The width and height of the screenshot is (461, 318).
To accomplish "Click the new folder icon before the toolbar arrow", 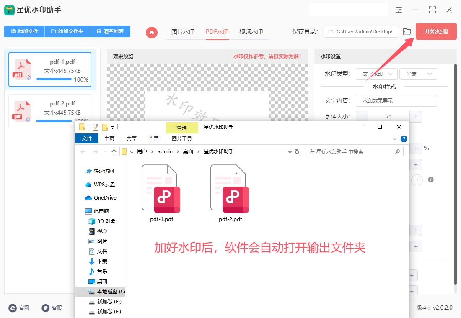I will pyautogui.click(x=105, y=127).
